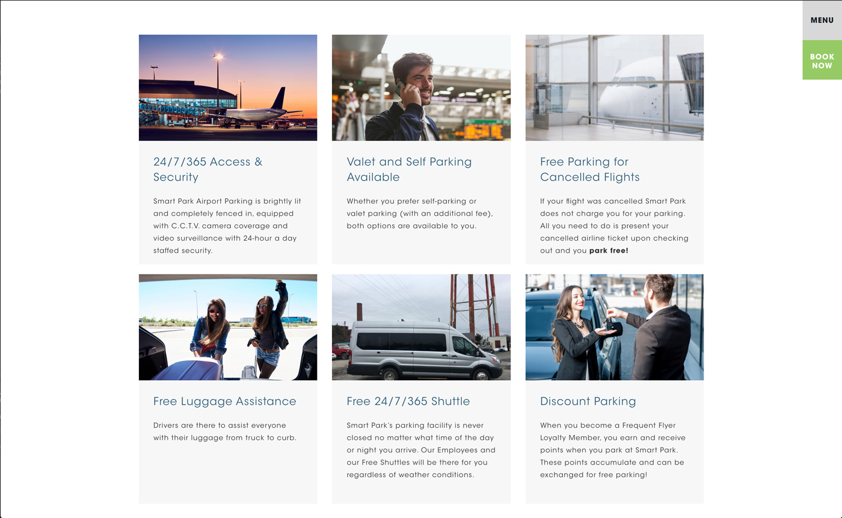Click the C.C.T.V. camera coverage description text
Viewport: 842px width, 518px height.
tap(225, 226)
